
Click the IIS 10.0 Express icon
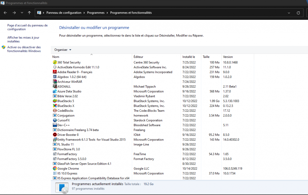pyautogui.click(x=55, y=173)
